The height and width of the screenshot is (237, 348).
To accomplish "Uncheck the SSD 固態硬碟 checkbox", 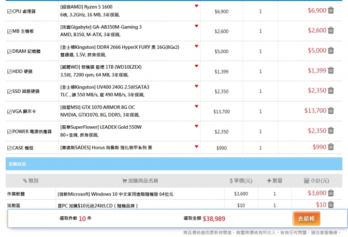I will point(9,91).
